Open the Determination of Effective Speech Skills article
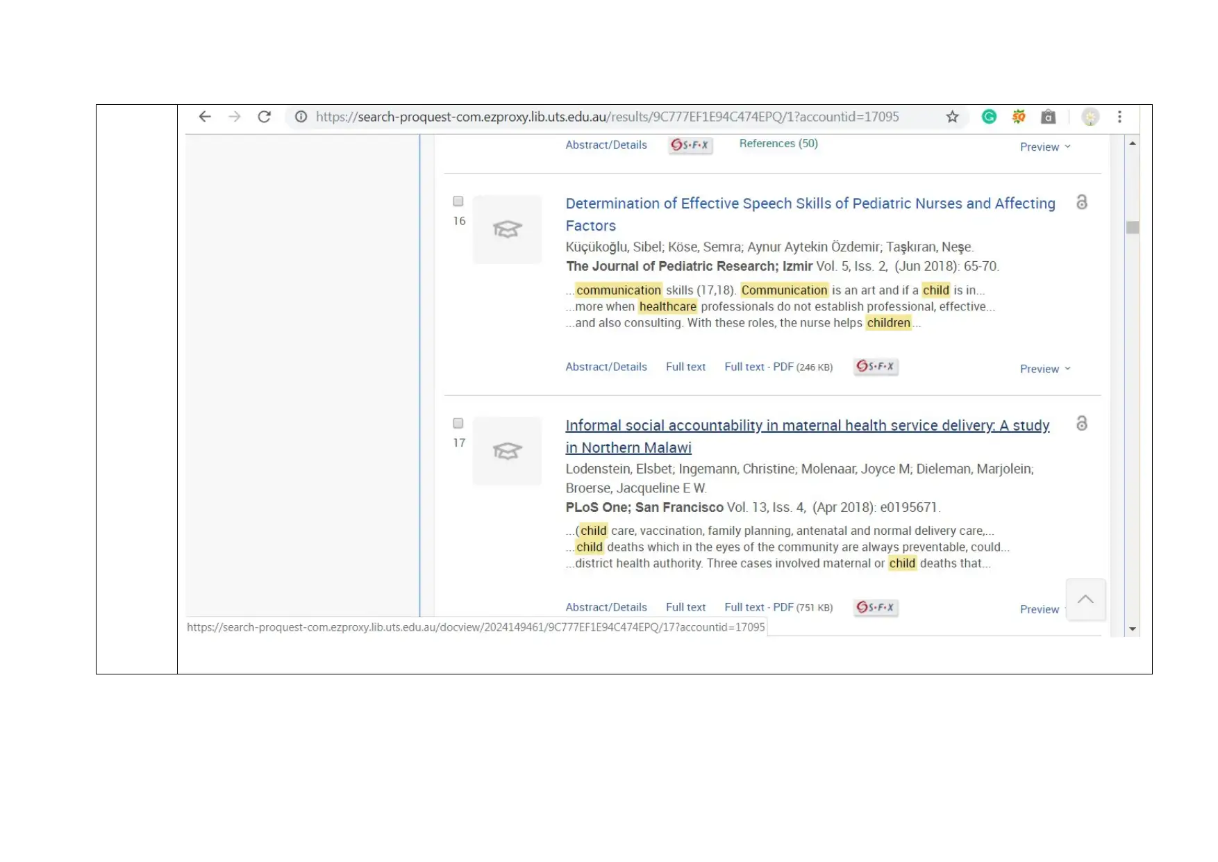1218x862 pixels. [x=810, y=214]
